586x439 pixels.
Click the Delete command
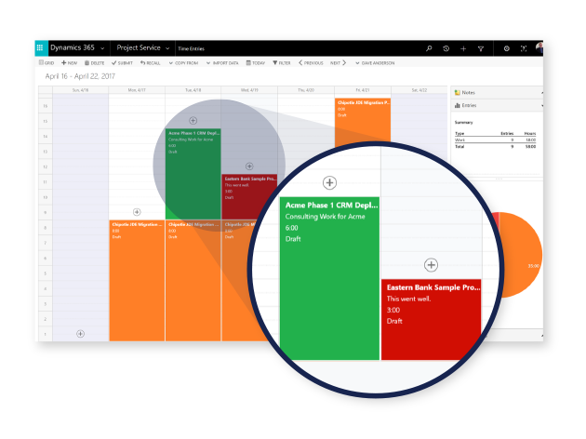(x=94, y=62)
